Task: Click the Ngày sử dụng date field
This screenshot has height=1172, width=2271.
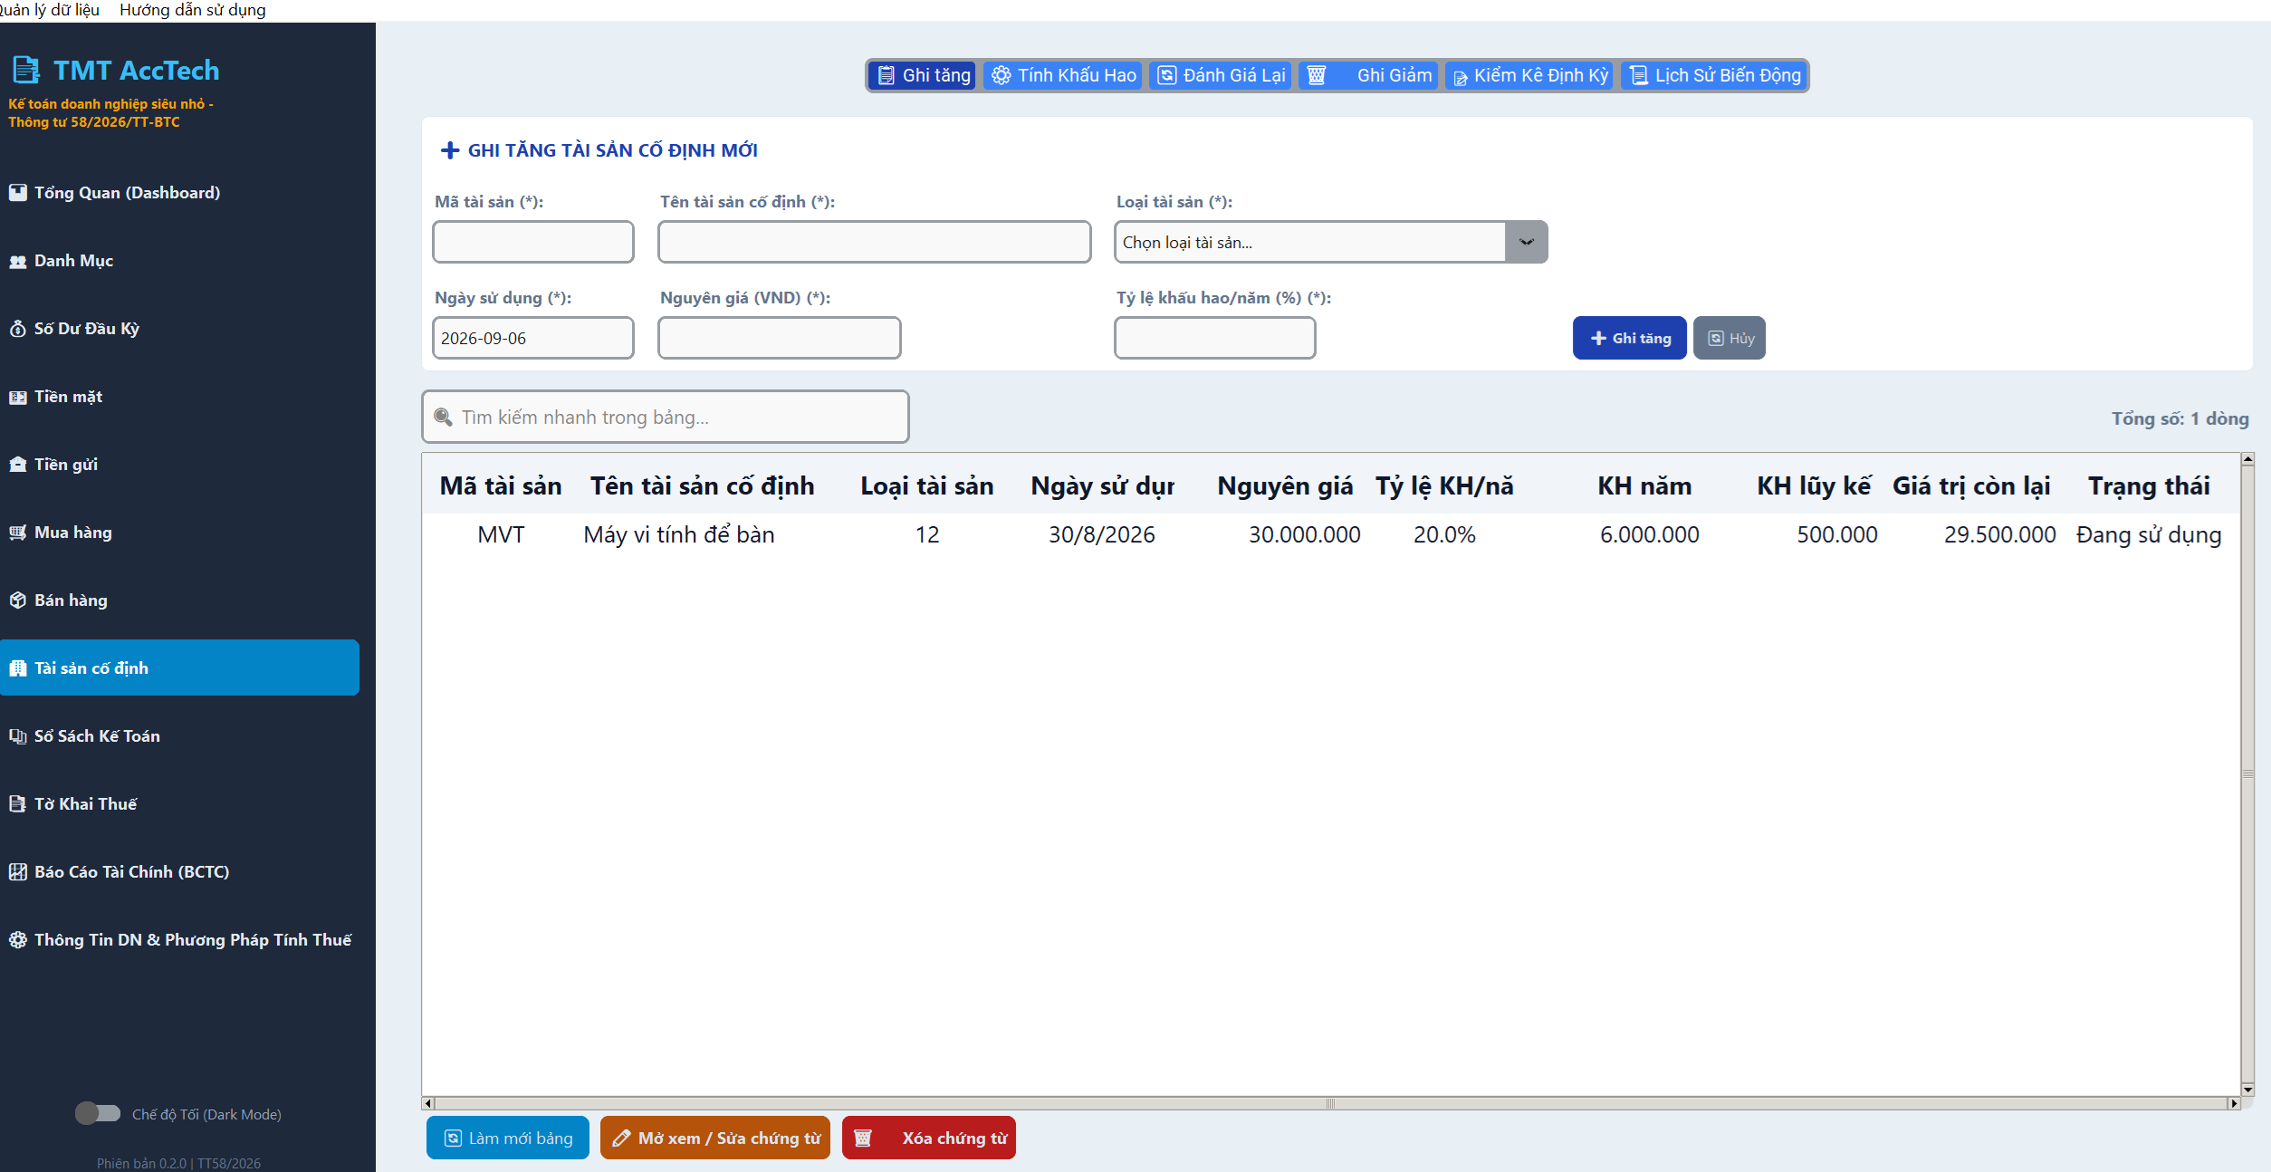Action: (533, 338)
